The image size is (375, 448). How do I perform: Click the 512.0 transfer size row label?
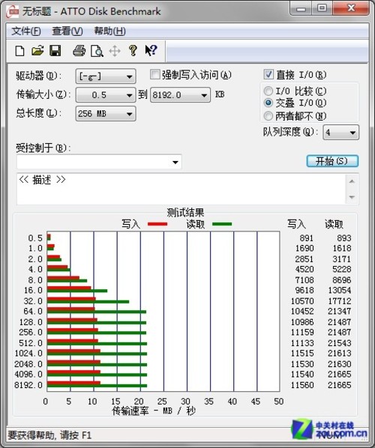[30, 343]
